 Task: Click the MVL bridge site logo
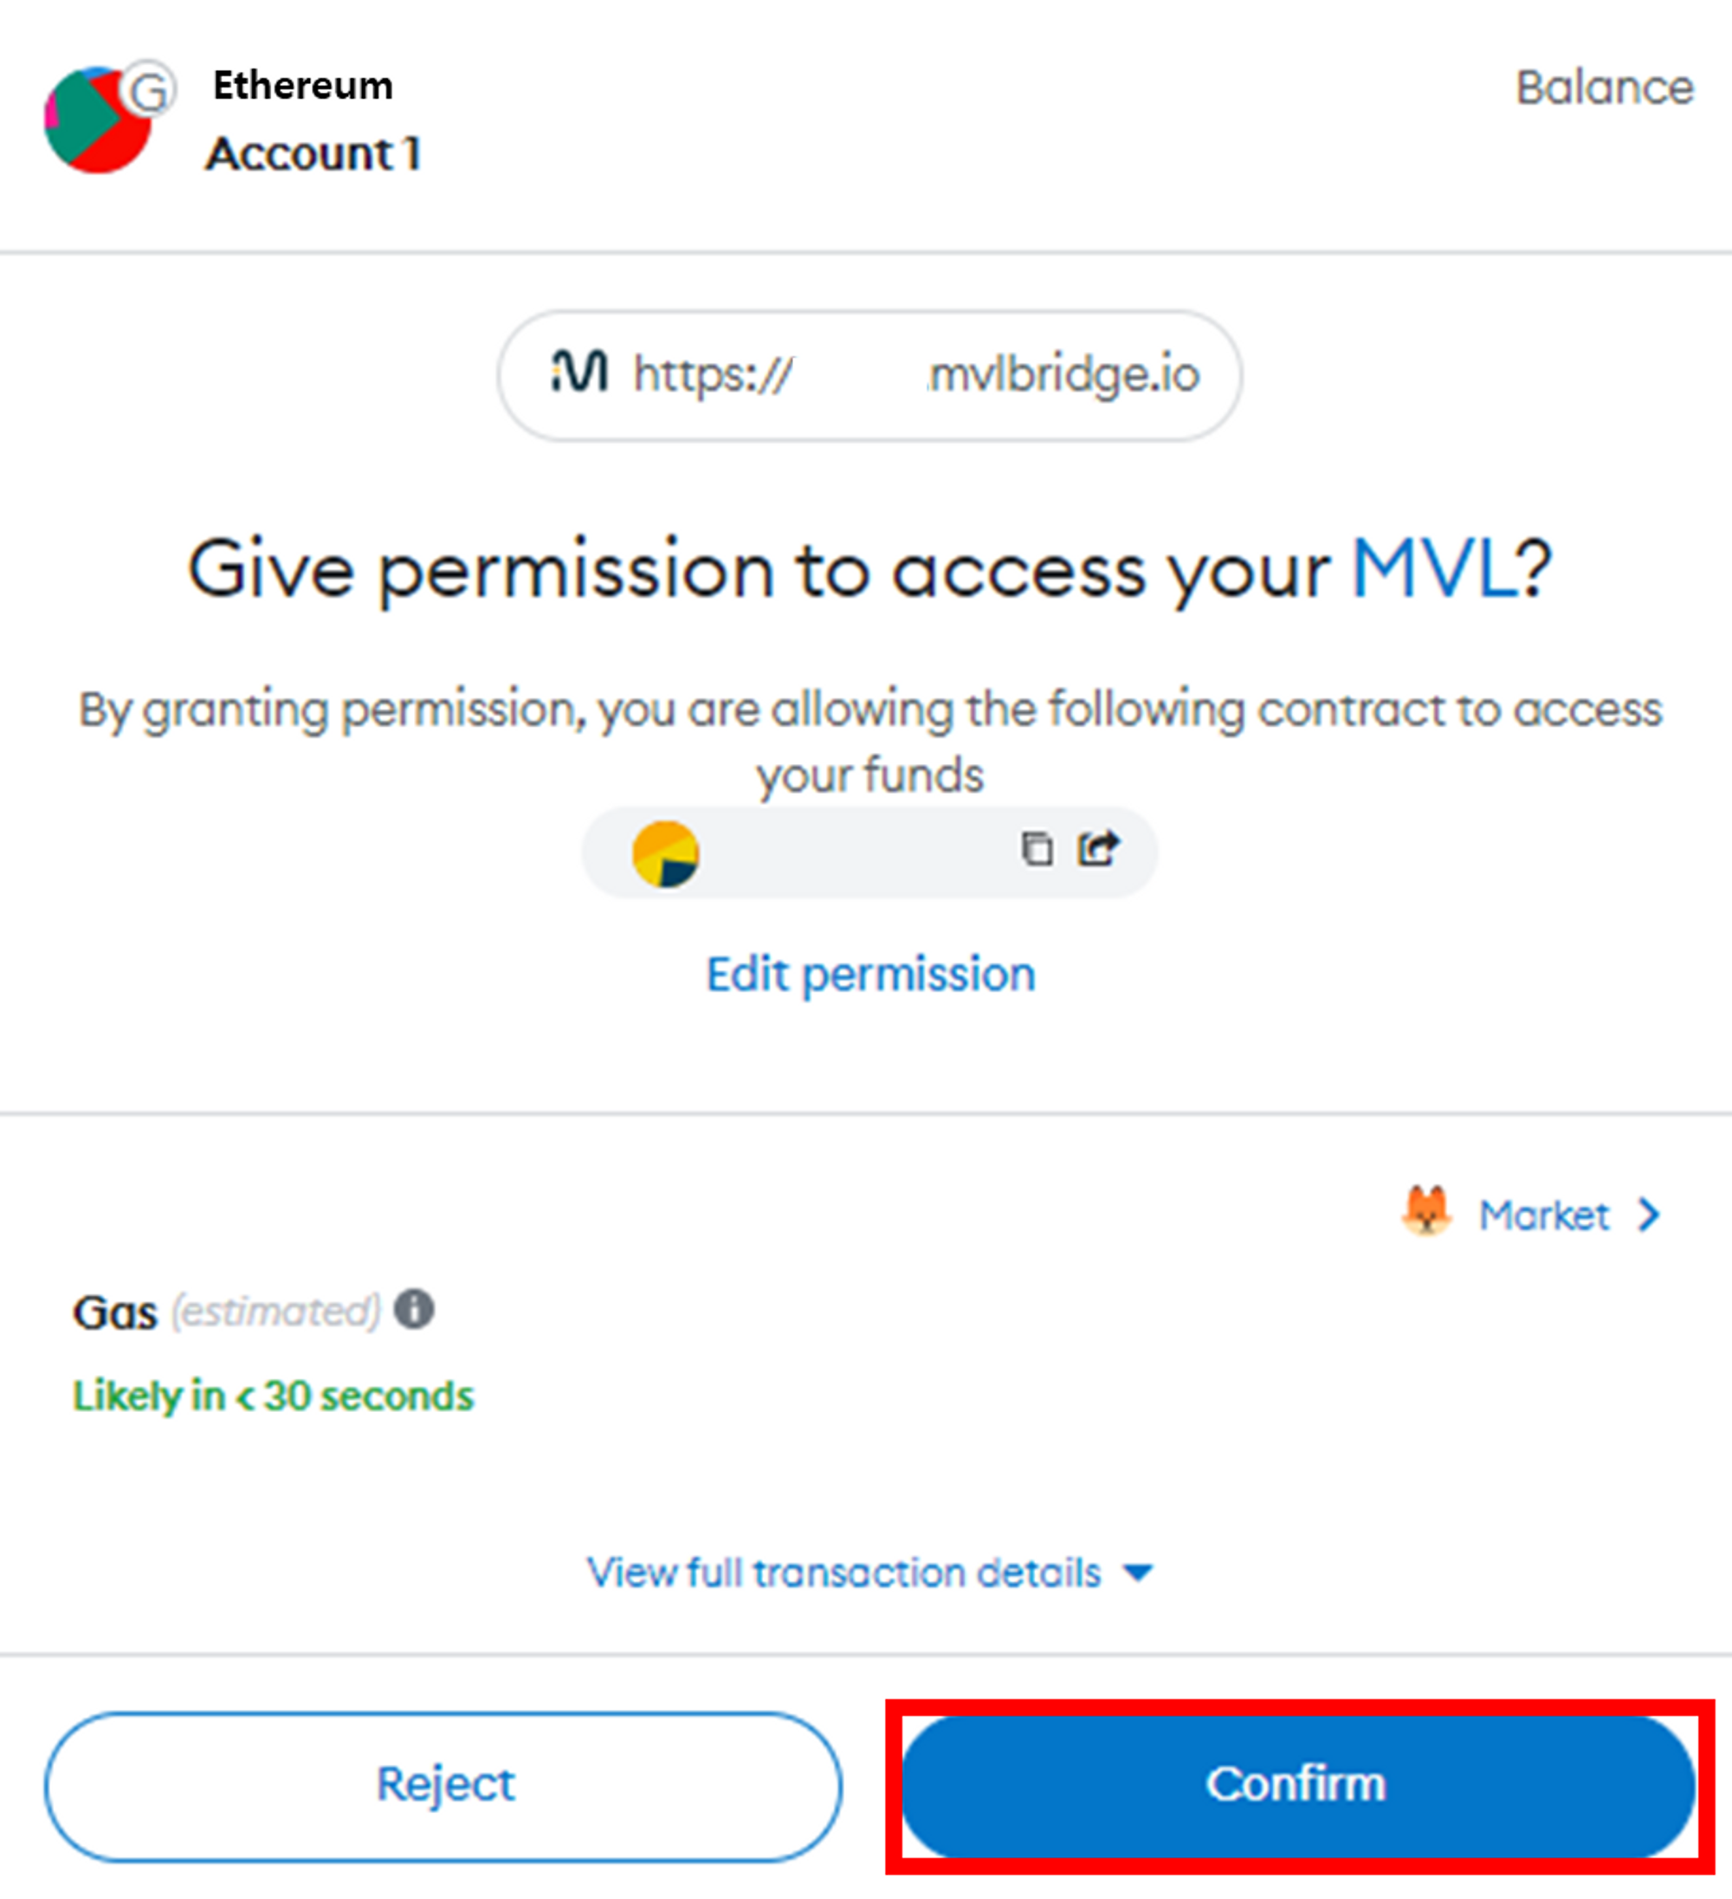579,372
